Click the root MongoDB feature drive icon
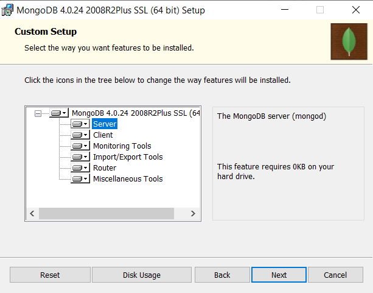Screen dimensions: 373x293 click(58, 113)
